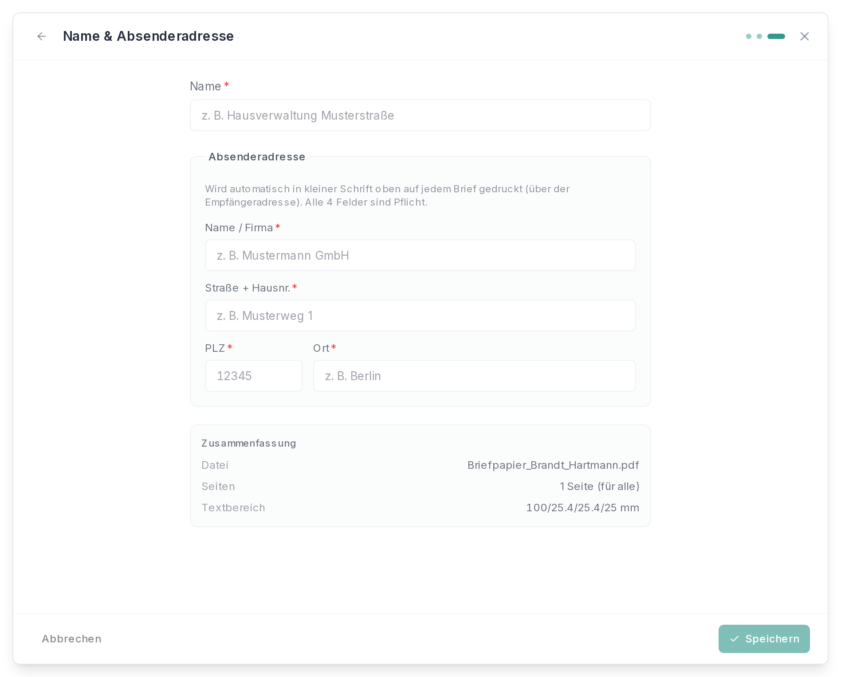The image size is (841, 677).
Task: Click the Absenderadresse section legend
Action: click(257, 157)
